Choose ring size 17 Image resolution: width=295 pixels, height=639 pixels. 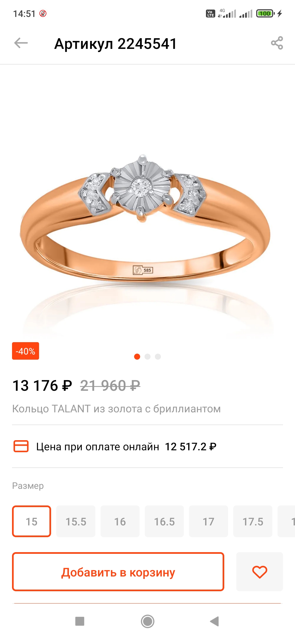[x=208, y=521]
